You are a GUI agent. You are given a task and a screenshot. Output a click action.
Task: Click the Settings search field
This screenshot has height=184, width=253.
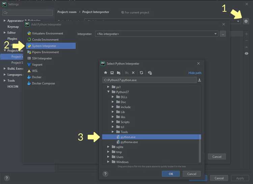click(x=28, y=13)
